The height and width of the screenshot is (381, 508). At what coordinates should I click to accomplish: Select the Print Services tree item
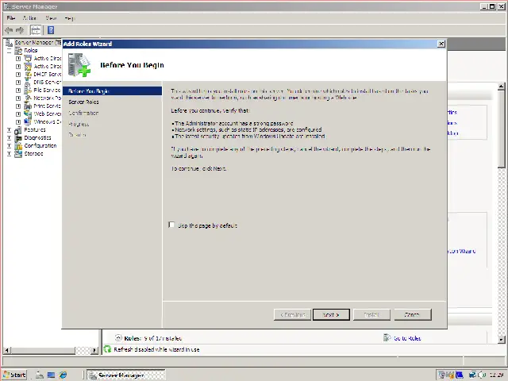point(47,106)
